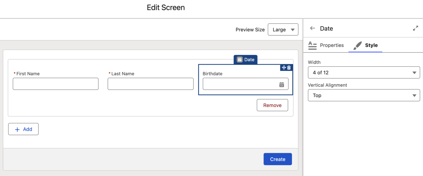Screen dimensions: 423x176
Task: Click inside the First Name input field
Action: pos(55,84)
